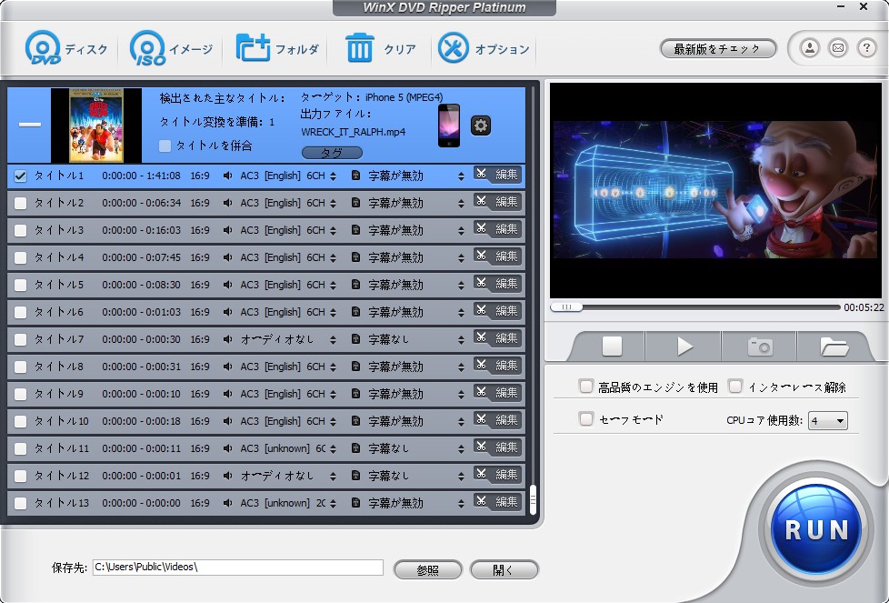Enable 高品質のエンジンを使用 checkbox

point(586,387)
